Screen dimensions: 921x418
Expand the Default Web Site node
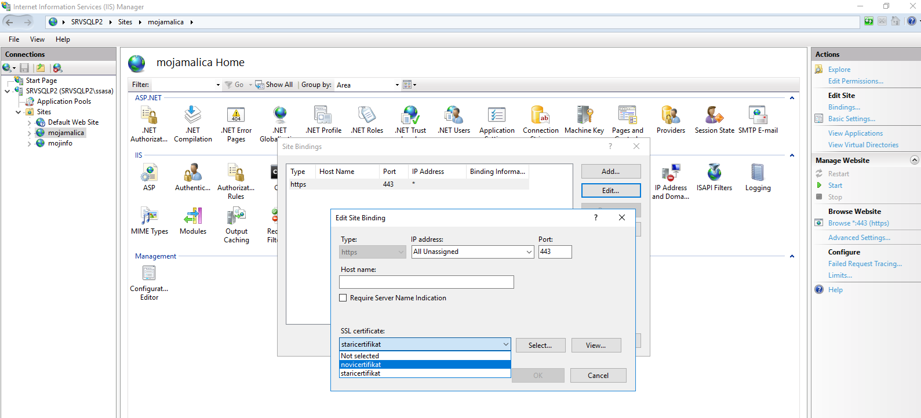30,122
